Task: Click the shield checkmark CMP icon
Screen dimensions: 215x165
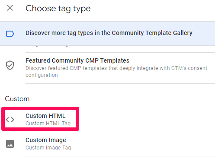Action: tap(10, 65)
